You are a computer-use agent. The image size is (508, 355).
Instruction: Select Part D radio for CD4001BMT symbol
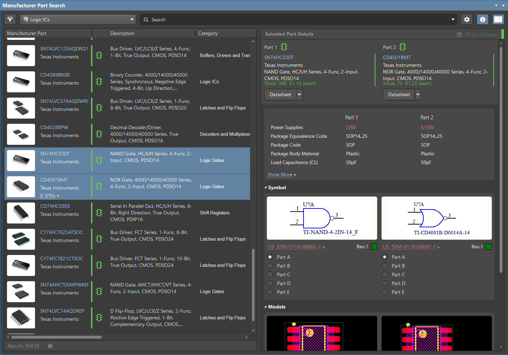click(x=385, y=283)
